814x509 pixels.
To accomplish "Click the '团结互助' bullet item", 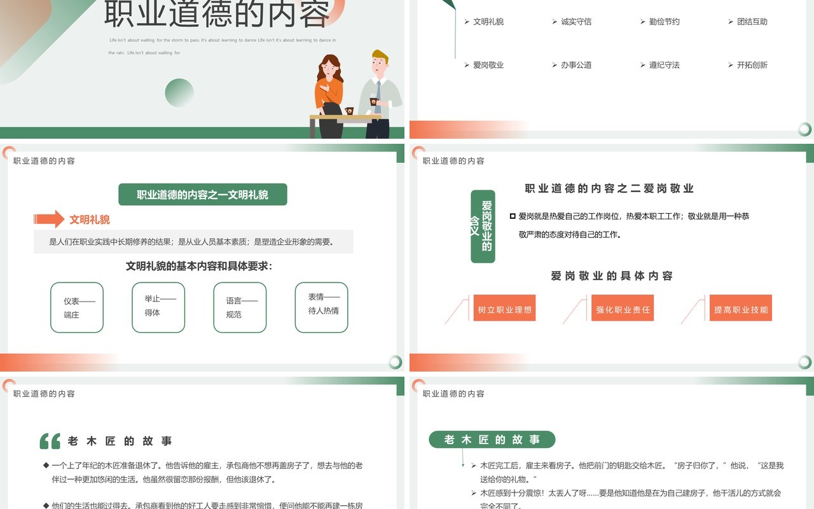I will 748,22.
